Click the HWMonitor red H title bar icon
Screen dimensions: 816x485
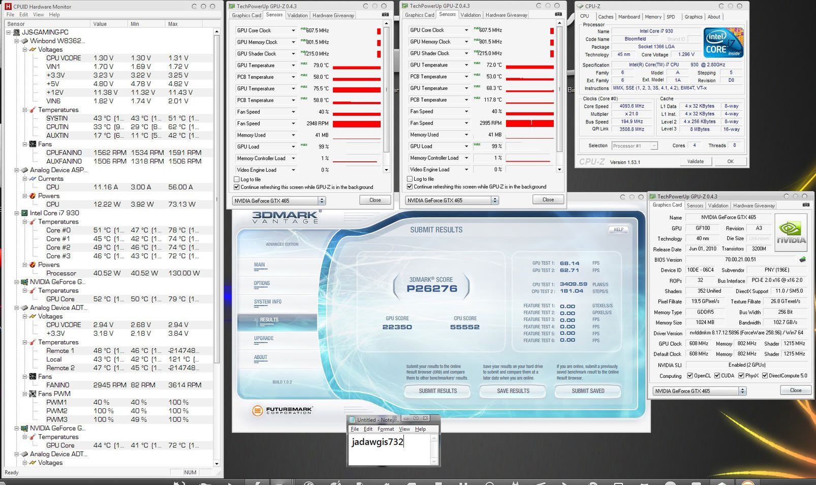click(x=8, y=7)
